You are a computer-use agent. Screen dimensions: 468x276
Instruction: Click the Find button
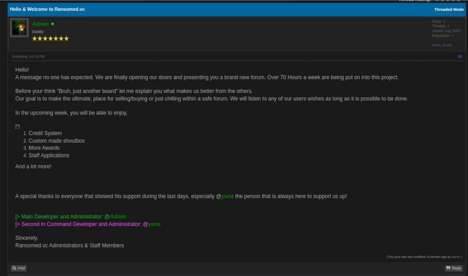coord(19,268)
